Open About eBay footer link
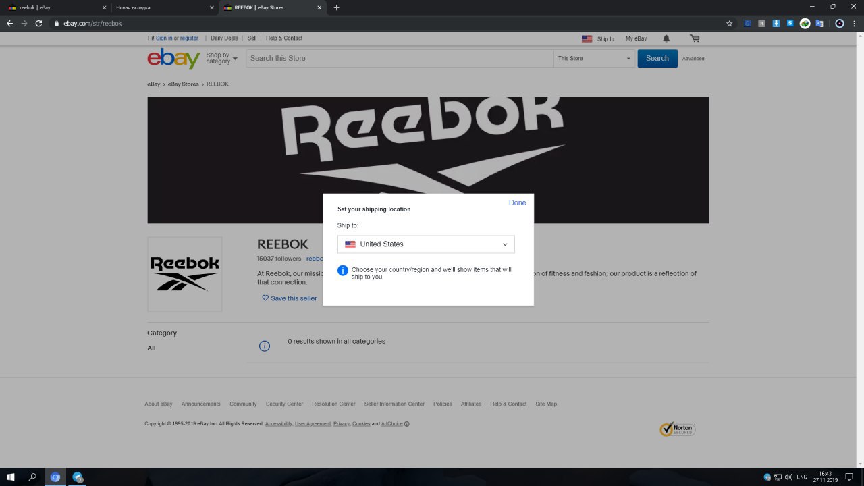The height and width of the screenshot is (486, 864). [x=159, y=404]
